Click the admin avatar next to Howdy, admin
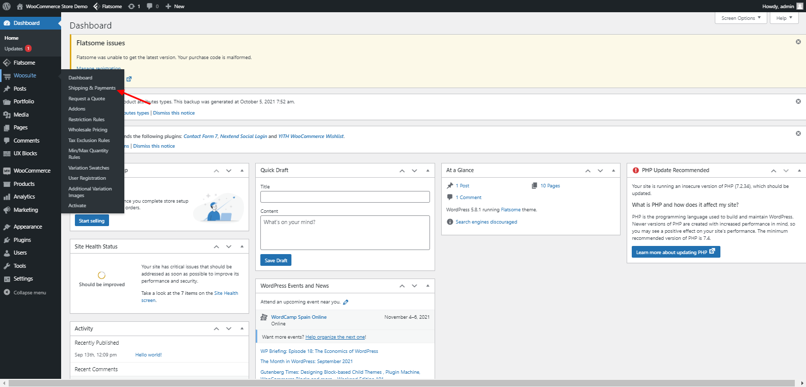 tap(800, 6)
